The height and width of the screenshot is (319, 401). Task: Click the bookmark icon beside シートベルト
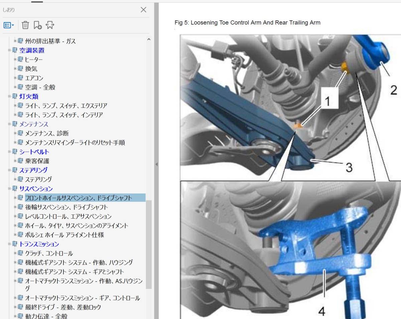coord(15,152)
